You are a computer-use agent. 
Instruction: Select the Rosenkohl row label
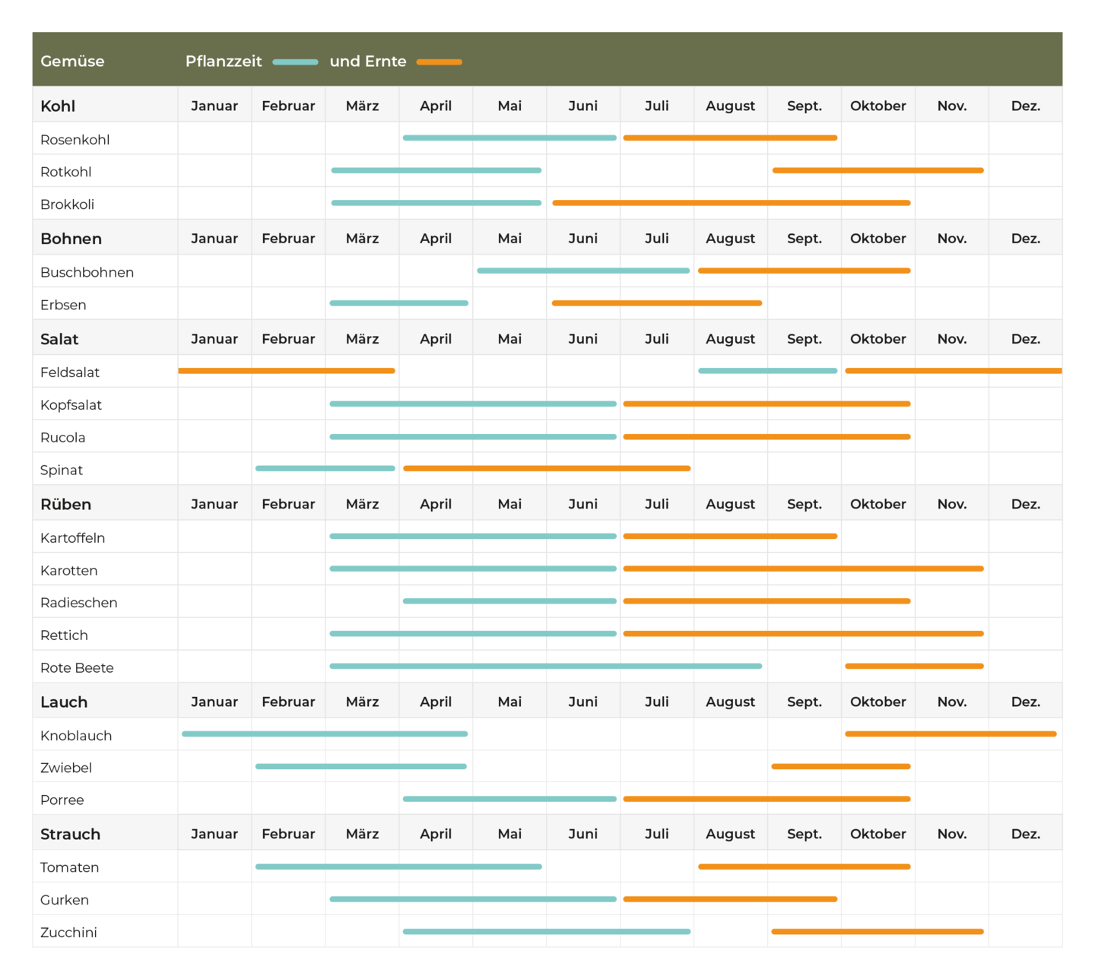(x=75, y=140)
